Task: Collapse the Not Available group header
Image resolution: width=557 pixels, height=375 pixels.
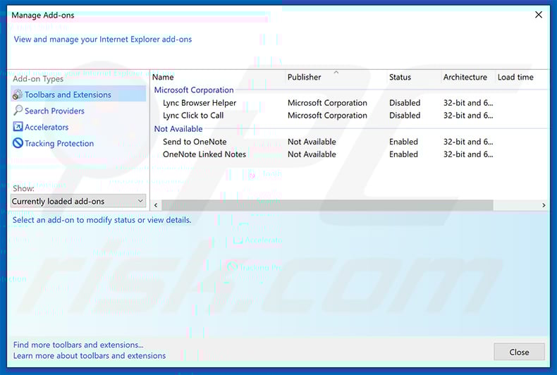Action: click(178, 129)
